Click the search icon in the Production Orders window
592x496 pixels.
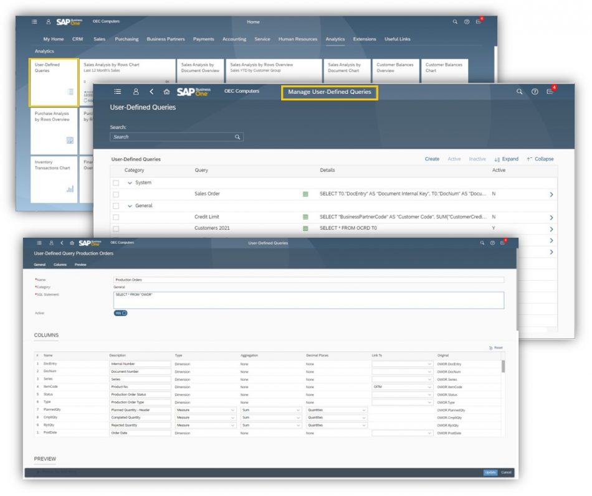point(482,243)
